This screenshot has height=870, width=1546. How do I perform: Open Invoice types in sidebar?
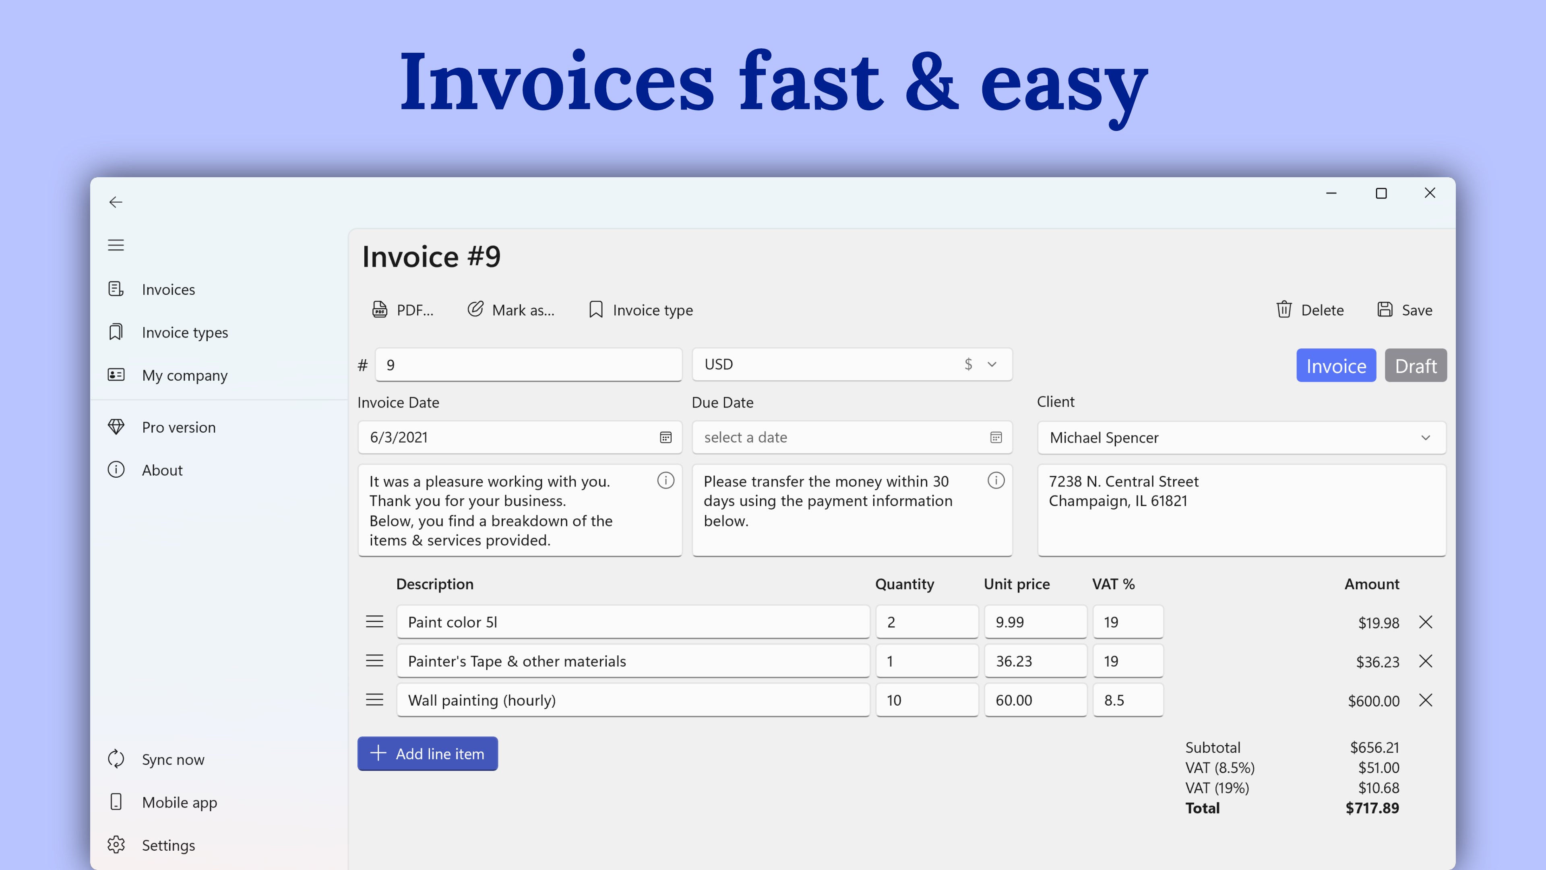184,333
